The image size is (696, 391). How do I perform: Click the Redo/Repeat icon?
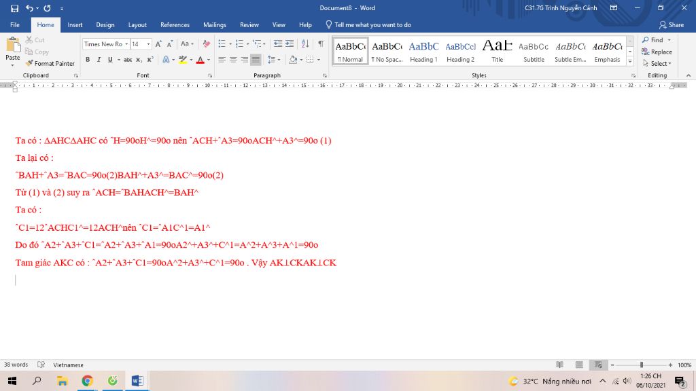coord(47,8)
